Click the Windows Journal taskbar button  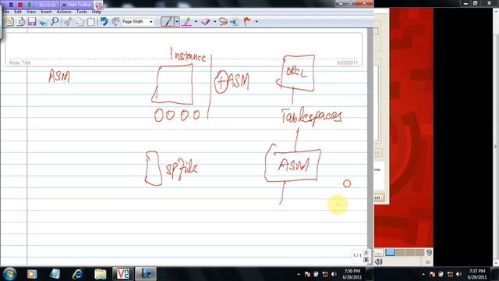(x=146, y=274)
